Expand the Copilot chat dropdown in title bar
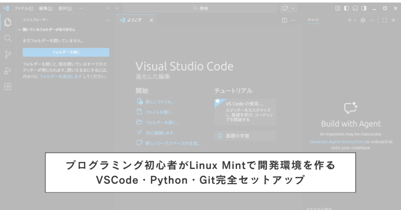This screenshot has width=401, height=210. point(293,8)
